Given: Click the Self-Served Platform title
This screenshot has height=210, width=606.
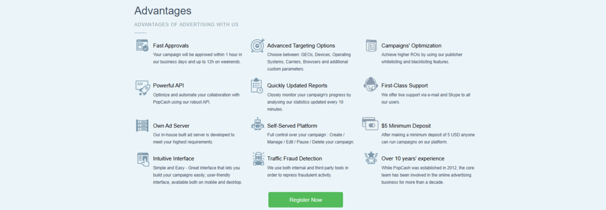Looking at the screenshot, I should point(292,126).
